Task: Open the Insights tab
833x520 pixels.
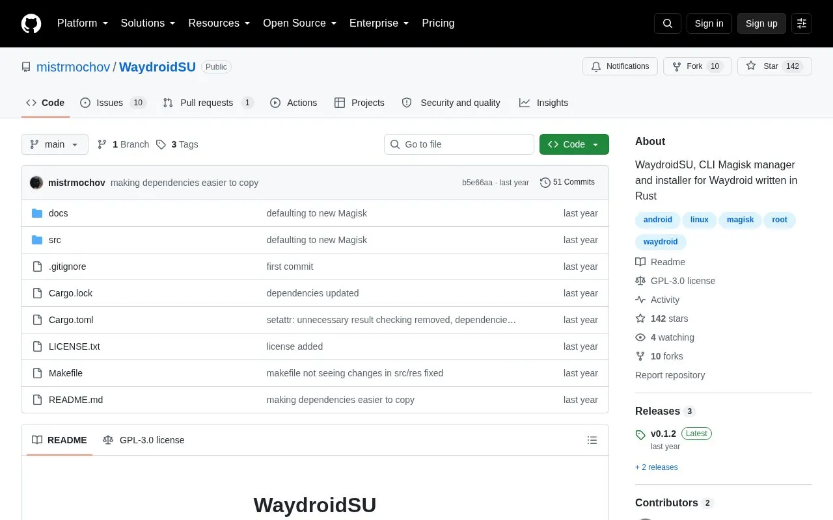Action: coord(544,103)
